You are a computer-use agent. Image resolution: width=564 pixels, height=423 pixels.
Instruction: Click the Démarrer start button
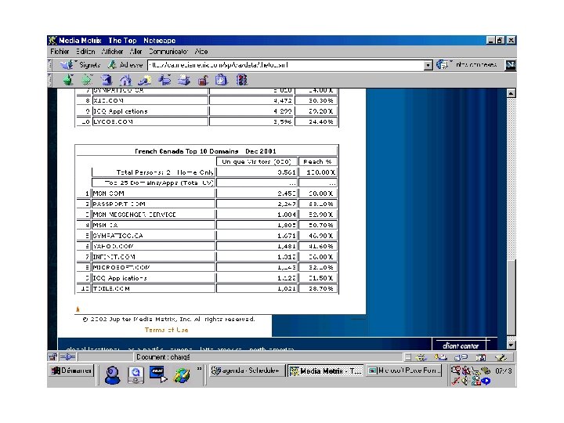pos(71,371)
